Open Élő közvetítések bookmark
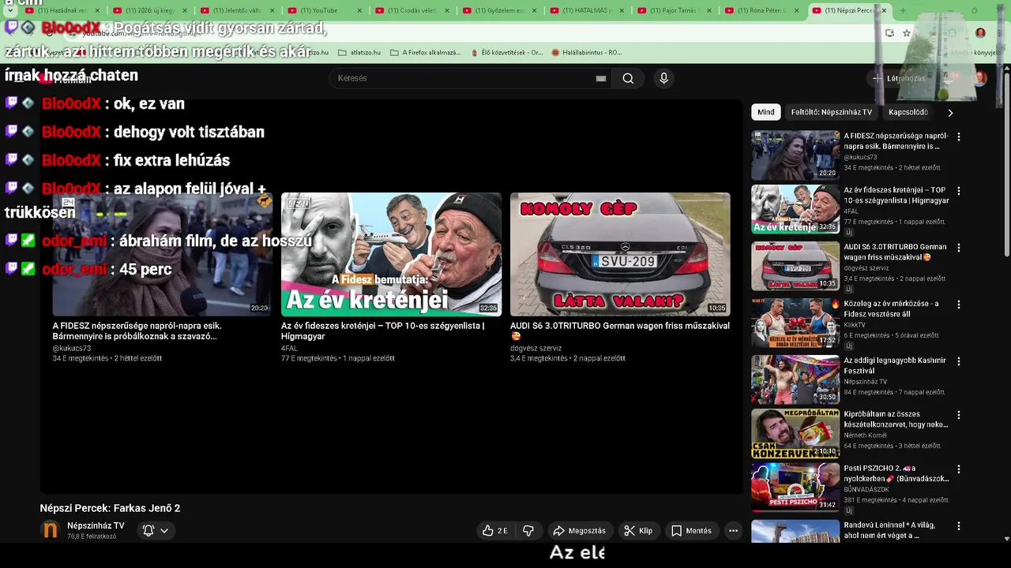Viewport: 1011px width, 568px height. [505, 53]
